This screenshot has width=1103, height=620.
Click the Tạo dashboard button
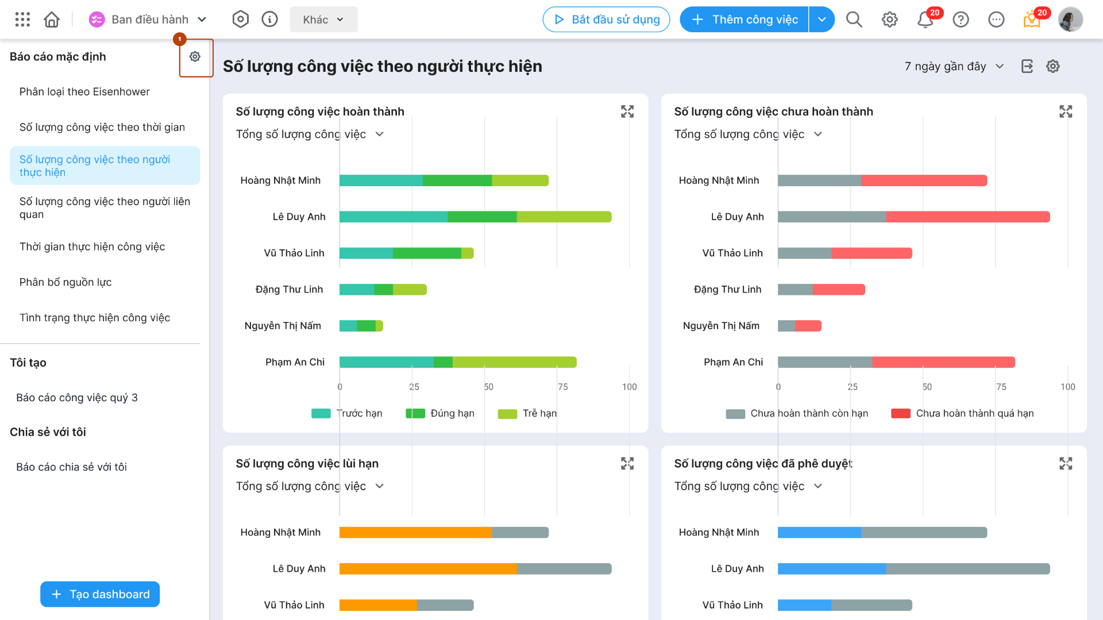[x=100, y=594]
